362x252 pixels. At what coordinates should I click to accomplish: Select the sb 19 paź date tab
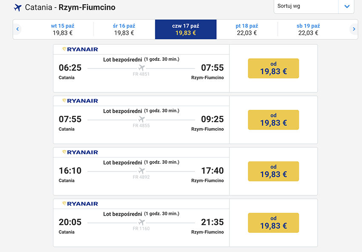tap(308, 29)
